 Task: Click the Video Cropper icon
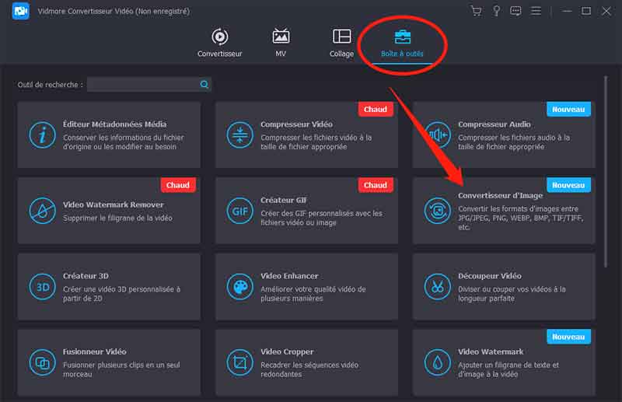coord(239,362)
